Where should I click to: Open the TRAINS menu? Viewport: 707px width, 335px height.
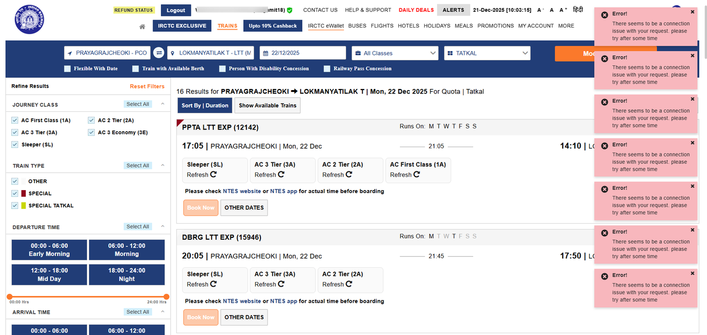click(227, 26)
